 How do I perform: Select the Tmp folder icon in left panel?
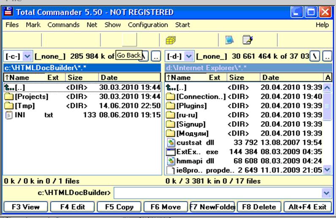click(x=9, y=106)
